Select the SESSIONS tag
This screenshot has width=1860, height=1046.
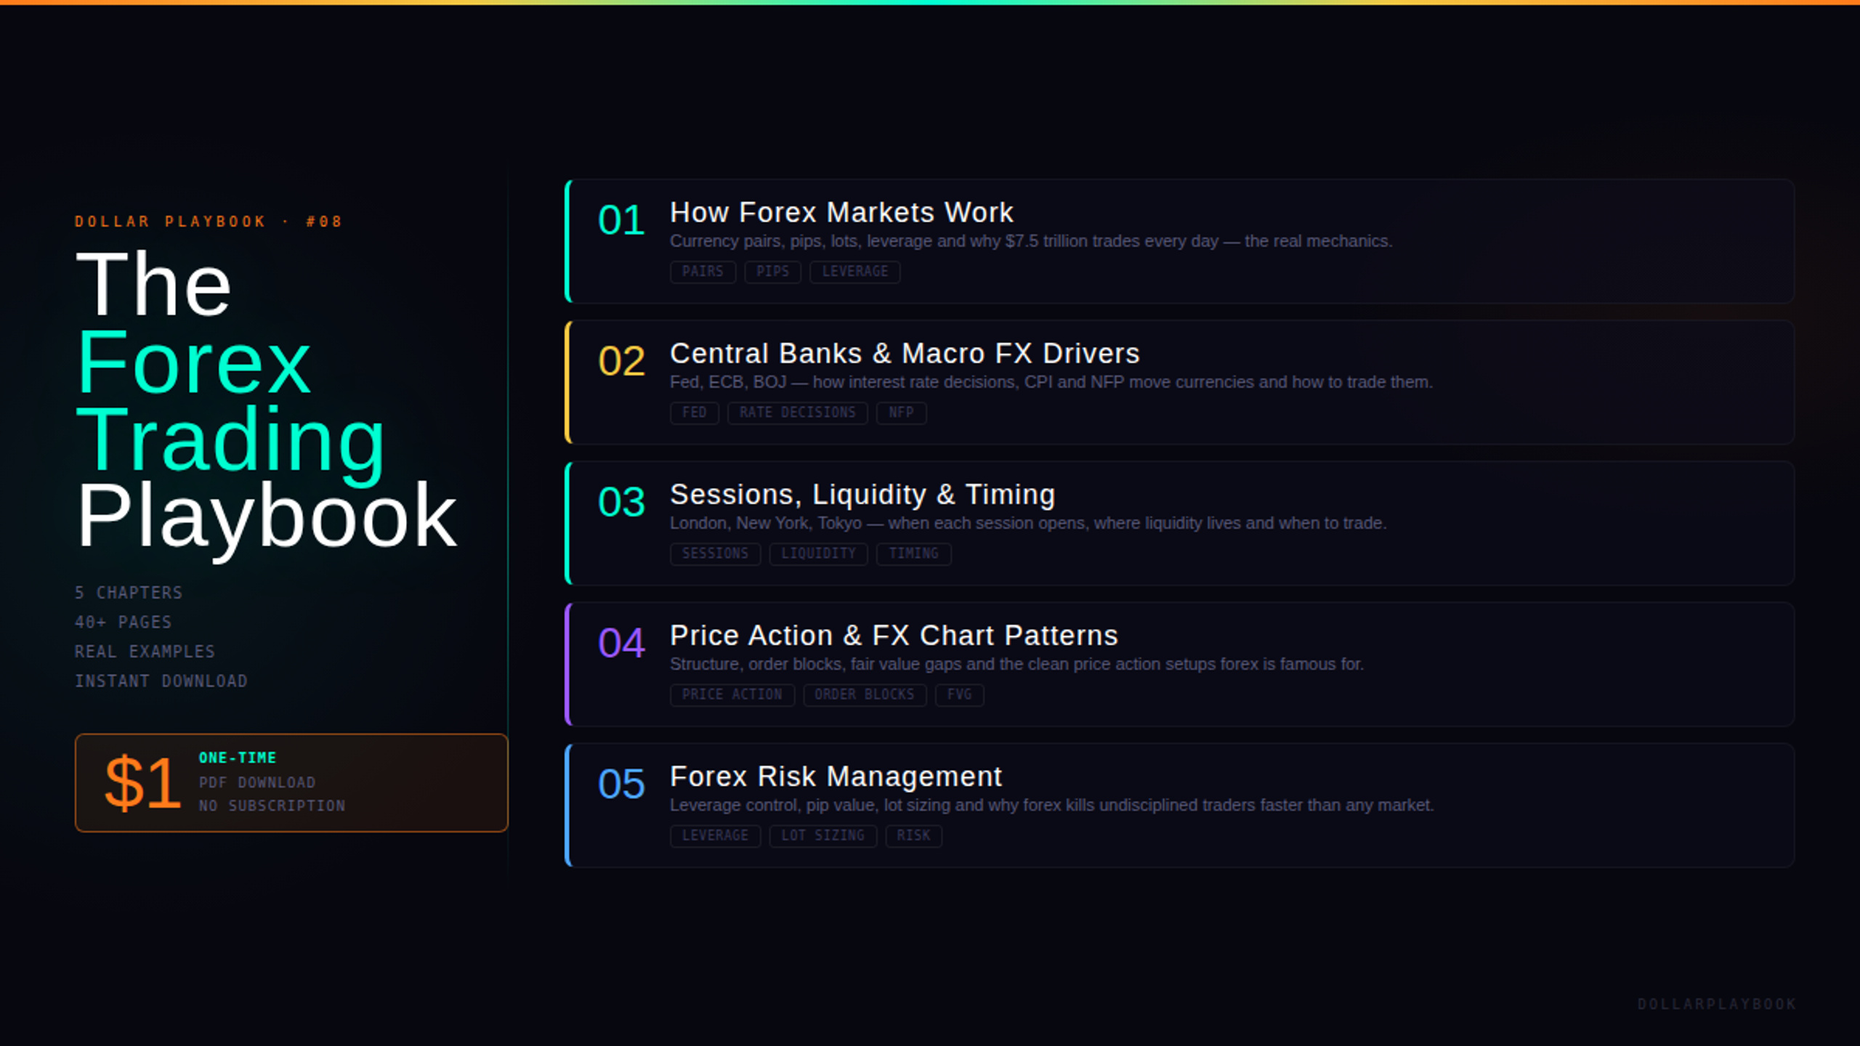[x=715, y=554]
